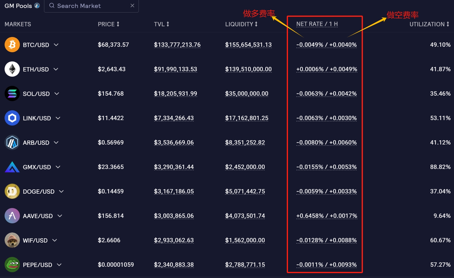The width and height of the screenshot is (454, 278).
Task: Open the WIF/USD chevron dropdown
Action: click(55, 240)
